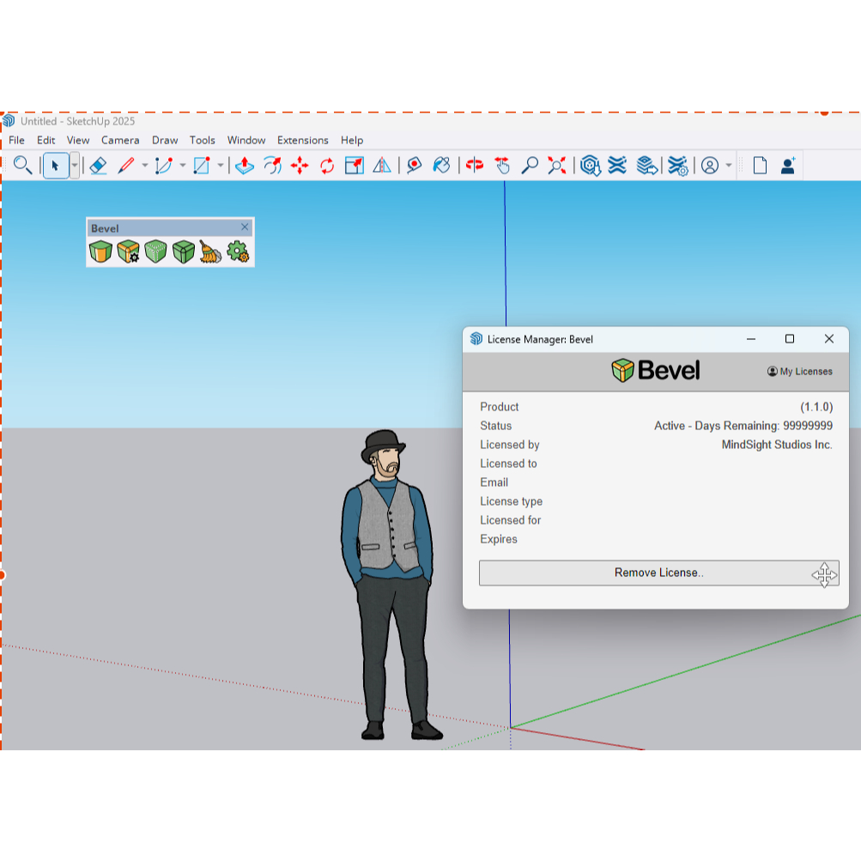Select the Line pencil tool
The width and height of the screenshot is (861, 861).
tap(125, 166)
